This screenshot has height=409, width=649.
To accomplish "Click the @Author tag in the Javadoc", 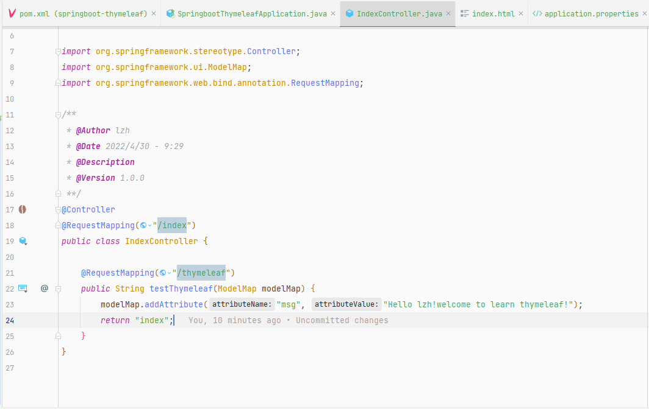I will pos(93,130).
